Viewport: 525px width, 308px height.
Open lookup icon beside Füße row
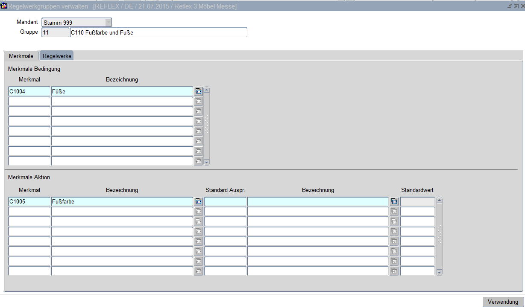coord(198,91)
